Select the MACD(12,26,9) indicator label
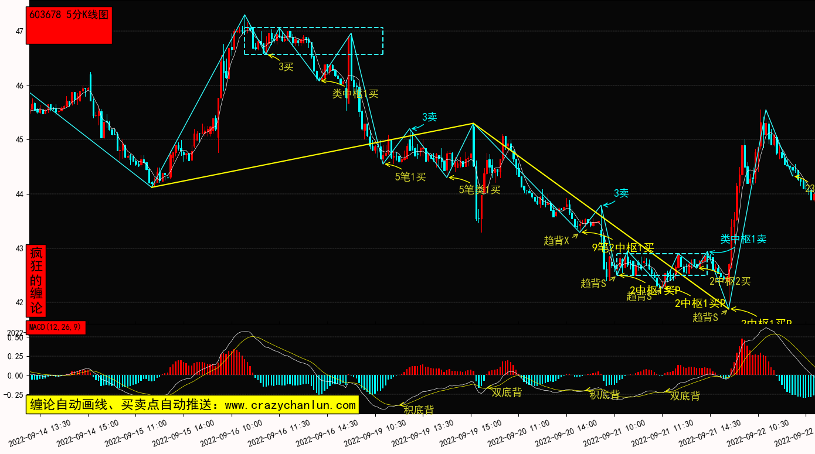 pos(56,327)
